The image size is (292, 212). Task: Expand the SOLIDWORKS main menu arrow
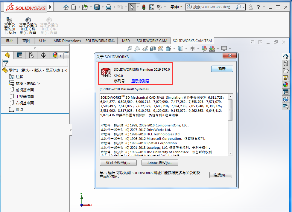pos(50,7)
